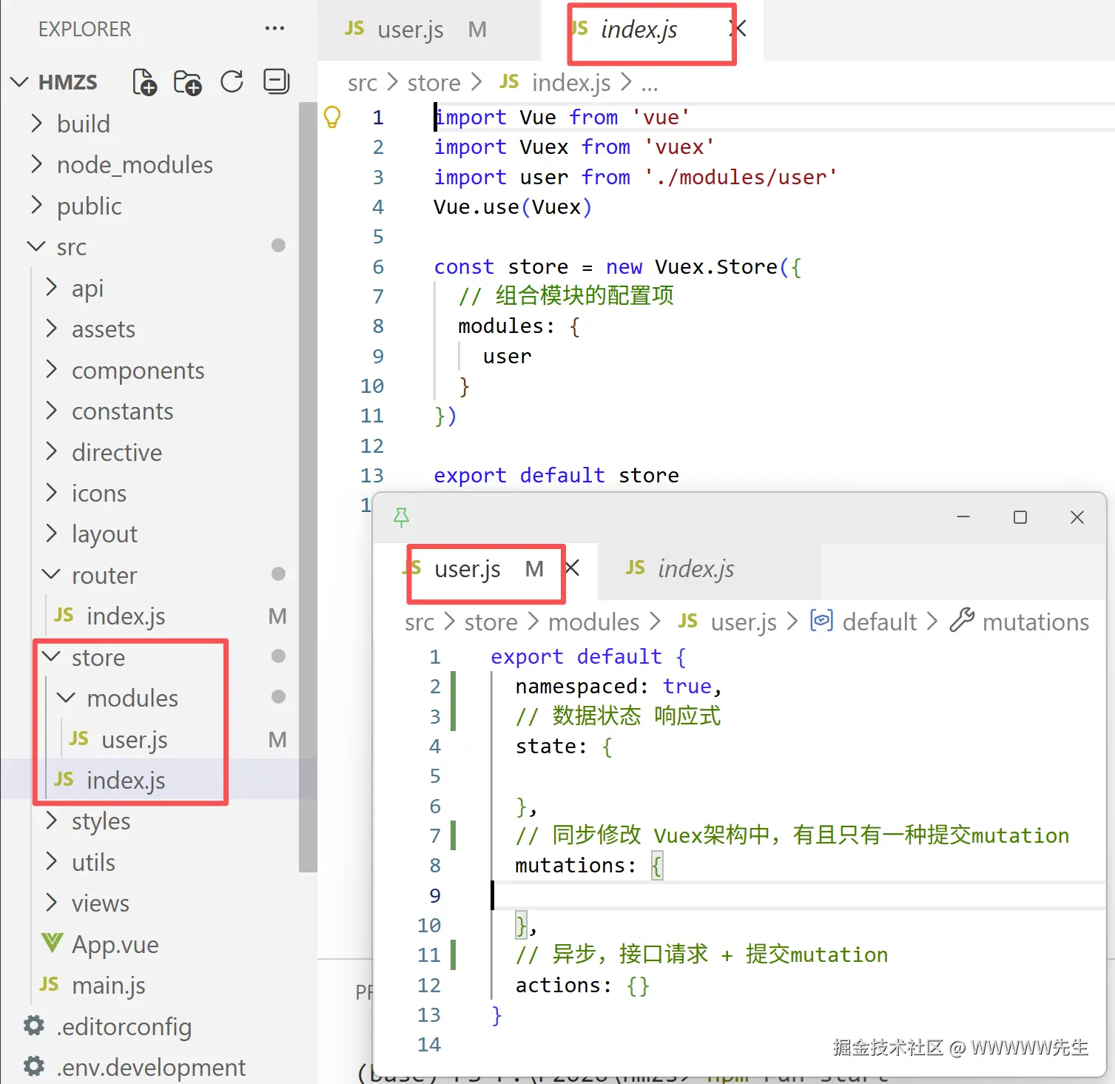
Task: Maximize the floating editor window
Action: click(x=1020, y=517)
